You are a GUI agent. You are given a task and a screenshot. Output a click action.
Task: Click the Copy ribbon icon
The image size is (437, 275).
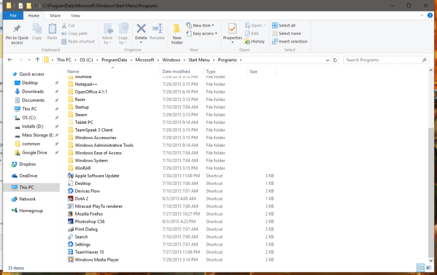37,29
